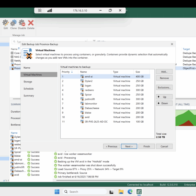The height and width of the screenshot is (196, 196).
Task: Select the justinclift VM icon in backup list
Action: click(82, 99)
